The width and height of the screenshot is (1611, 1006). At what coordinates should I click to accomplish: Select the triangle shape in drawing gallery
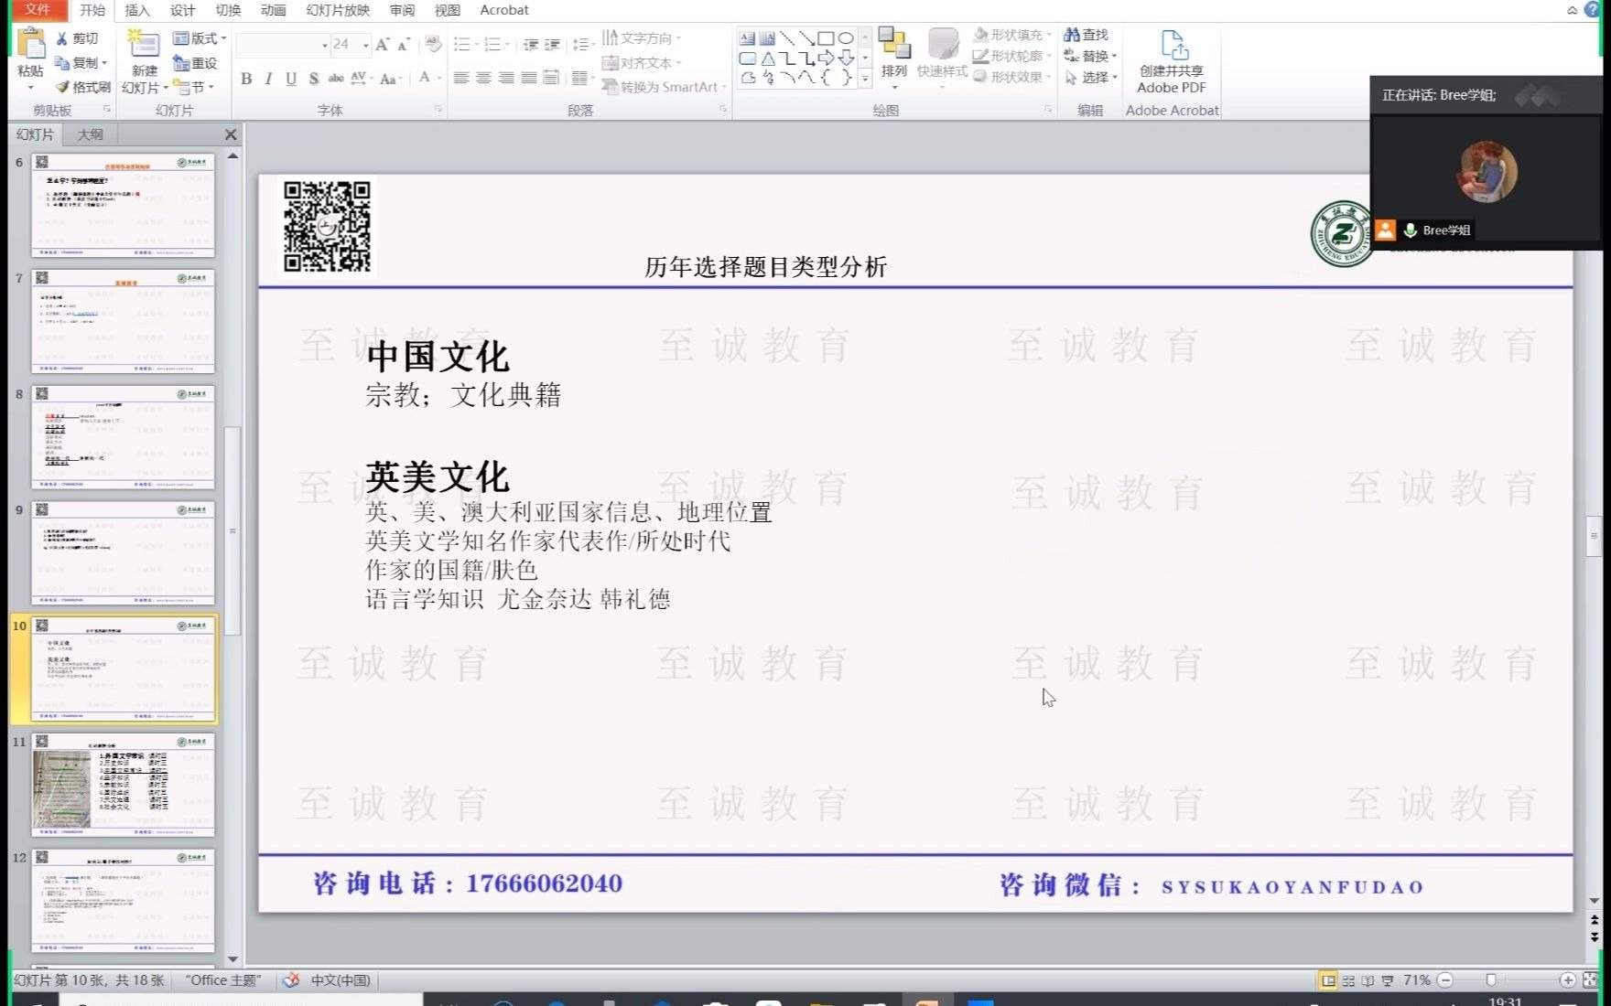pos(767,59)
